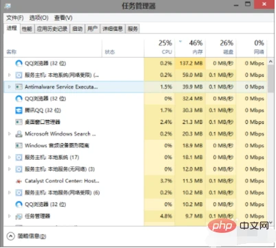Expand the 服务主机: 本地服务(无网络) (3) group
The width and height of the screenshot is (276, 248).
click(10, 169)
